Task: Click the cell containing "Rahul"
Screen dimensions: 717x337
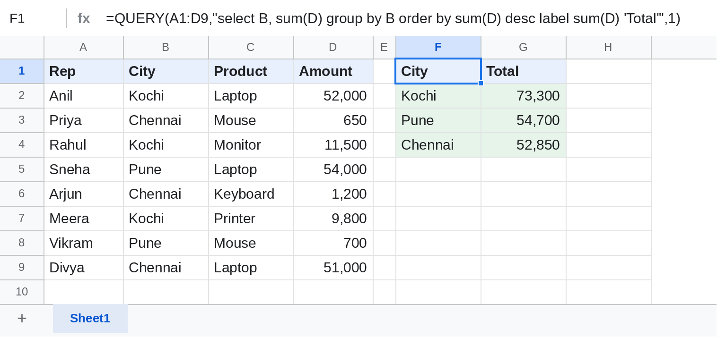Action: pos(84,145)
